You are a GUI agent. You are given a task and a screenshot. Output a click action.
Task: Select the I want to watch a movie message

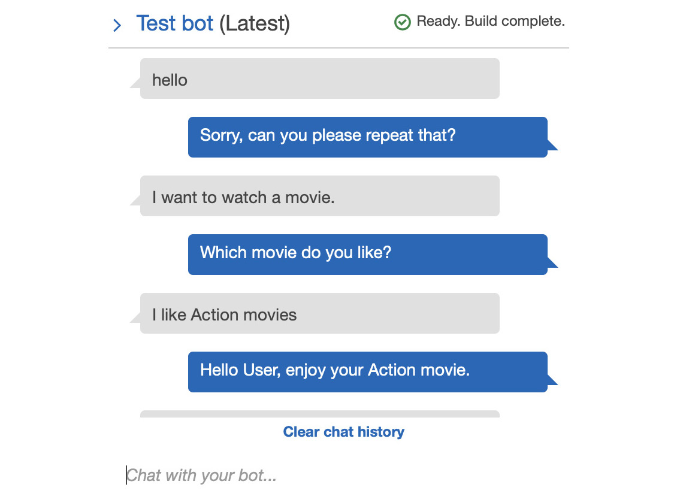pyautogui.click(x=319, y=196)
